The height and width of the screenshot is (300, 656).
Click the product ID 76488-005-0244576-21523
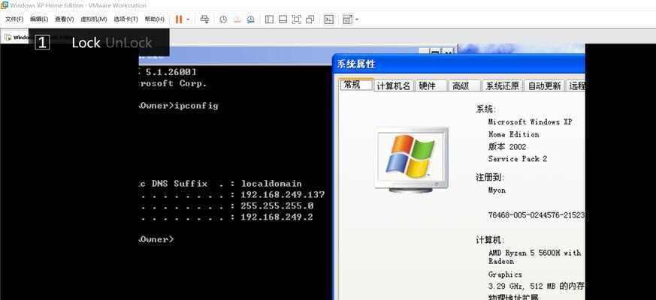tap(537, 215)
